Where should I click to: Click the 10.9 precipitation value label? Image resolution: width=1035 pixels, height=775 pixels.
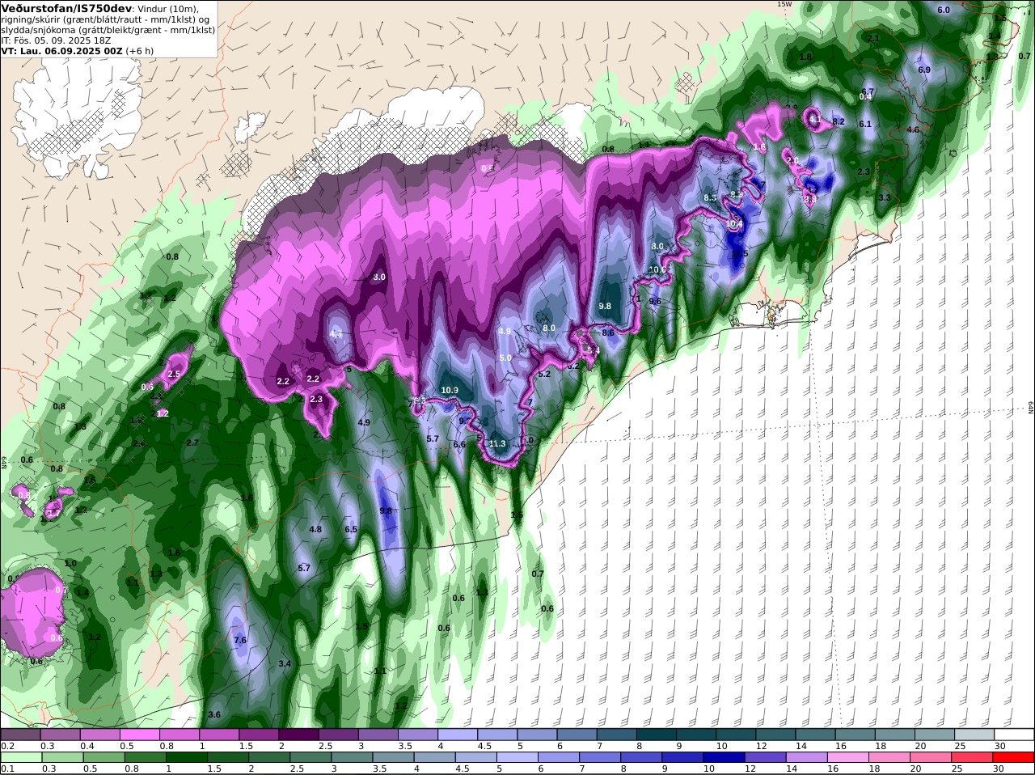(450, 390)
